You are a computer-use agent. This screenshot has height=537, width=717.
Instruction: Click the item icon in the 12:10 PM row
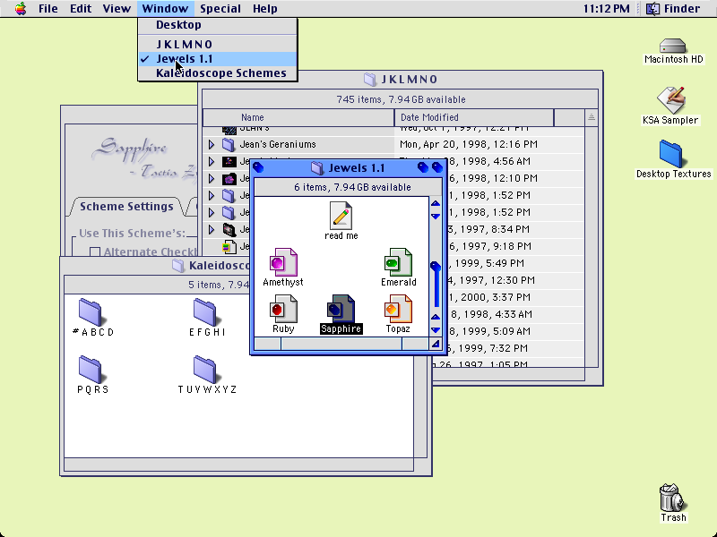point(229,178)
